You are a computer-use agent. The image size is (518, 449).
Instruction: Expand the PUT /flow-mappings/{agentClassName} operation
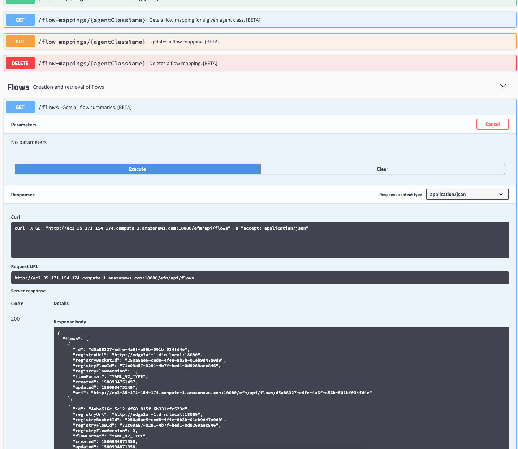(260, 42)
